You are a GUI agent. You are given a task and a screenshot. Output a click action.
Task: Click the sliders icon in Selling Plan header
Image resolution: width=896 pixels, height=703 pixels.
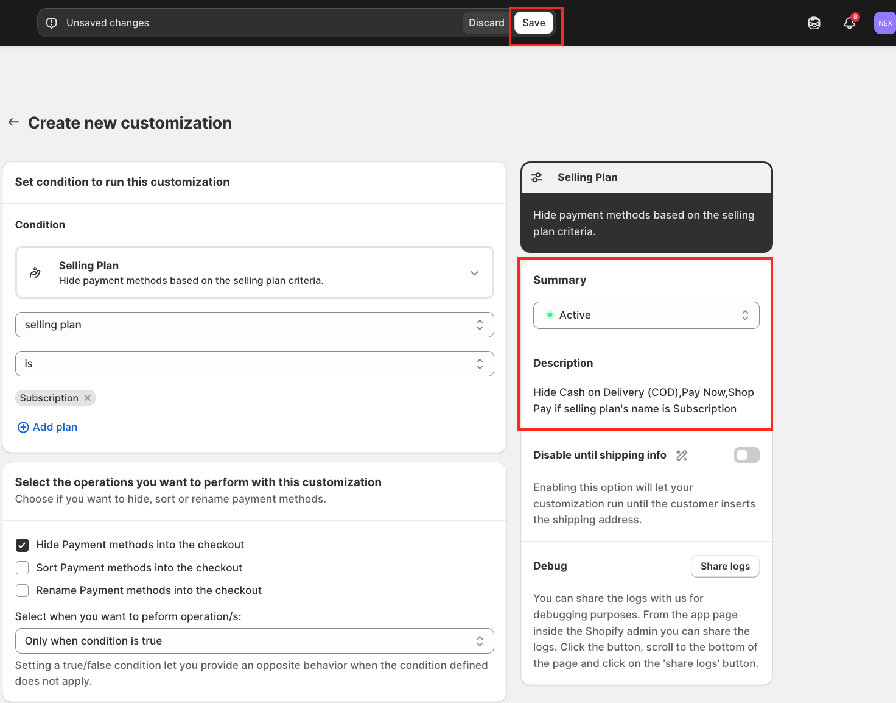[x=536, y=177]
